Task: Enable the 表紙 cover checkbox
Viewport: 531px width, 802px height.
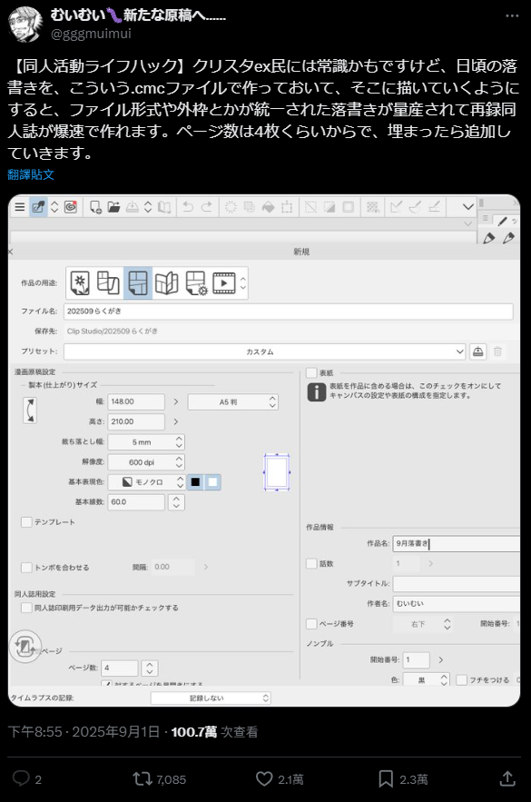Action: tap(311, 372)
